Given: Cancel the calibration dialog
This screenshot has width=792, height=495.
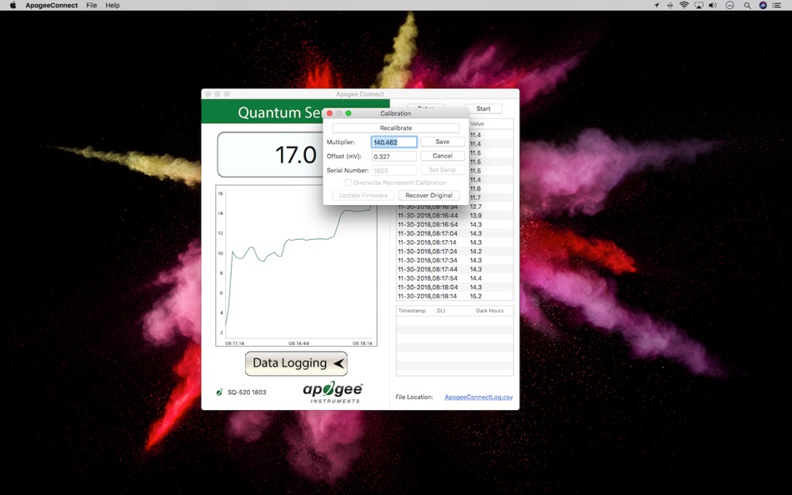Looking at the screenshot, I should coord(443,156).
